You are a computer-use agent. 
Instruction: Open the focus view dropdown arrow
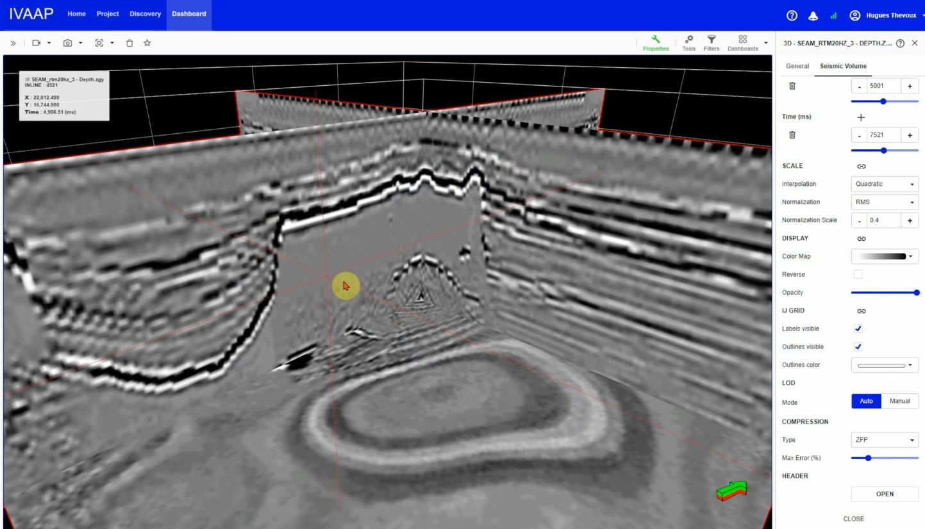112,43
